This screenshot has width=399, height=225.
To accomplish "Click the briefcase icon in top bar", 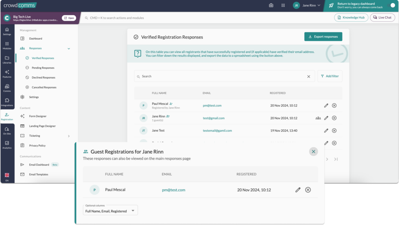I will (271, 5).
